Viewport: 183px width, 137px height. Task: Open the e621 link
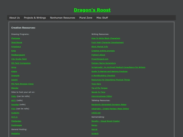click(14, 100)
